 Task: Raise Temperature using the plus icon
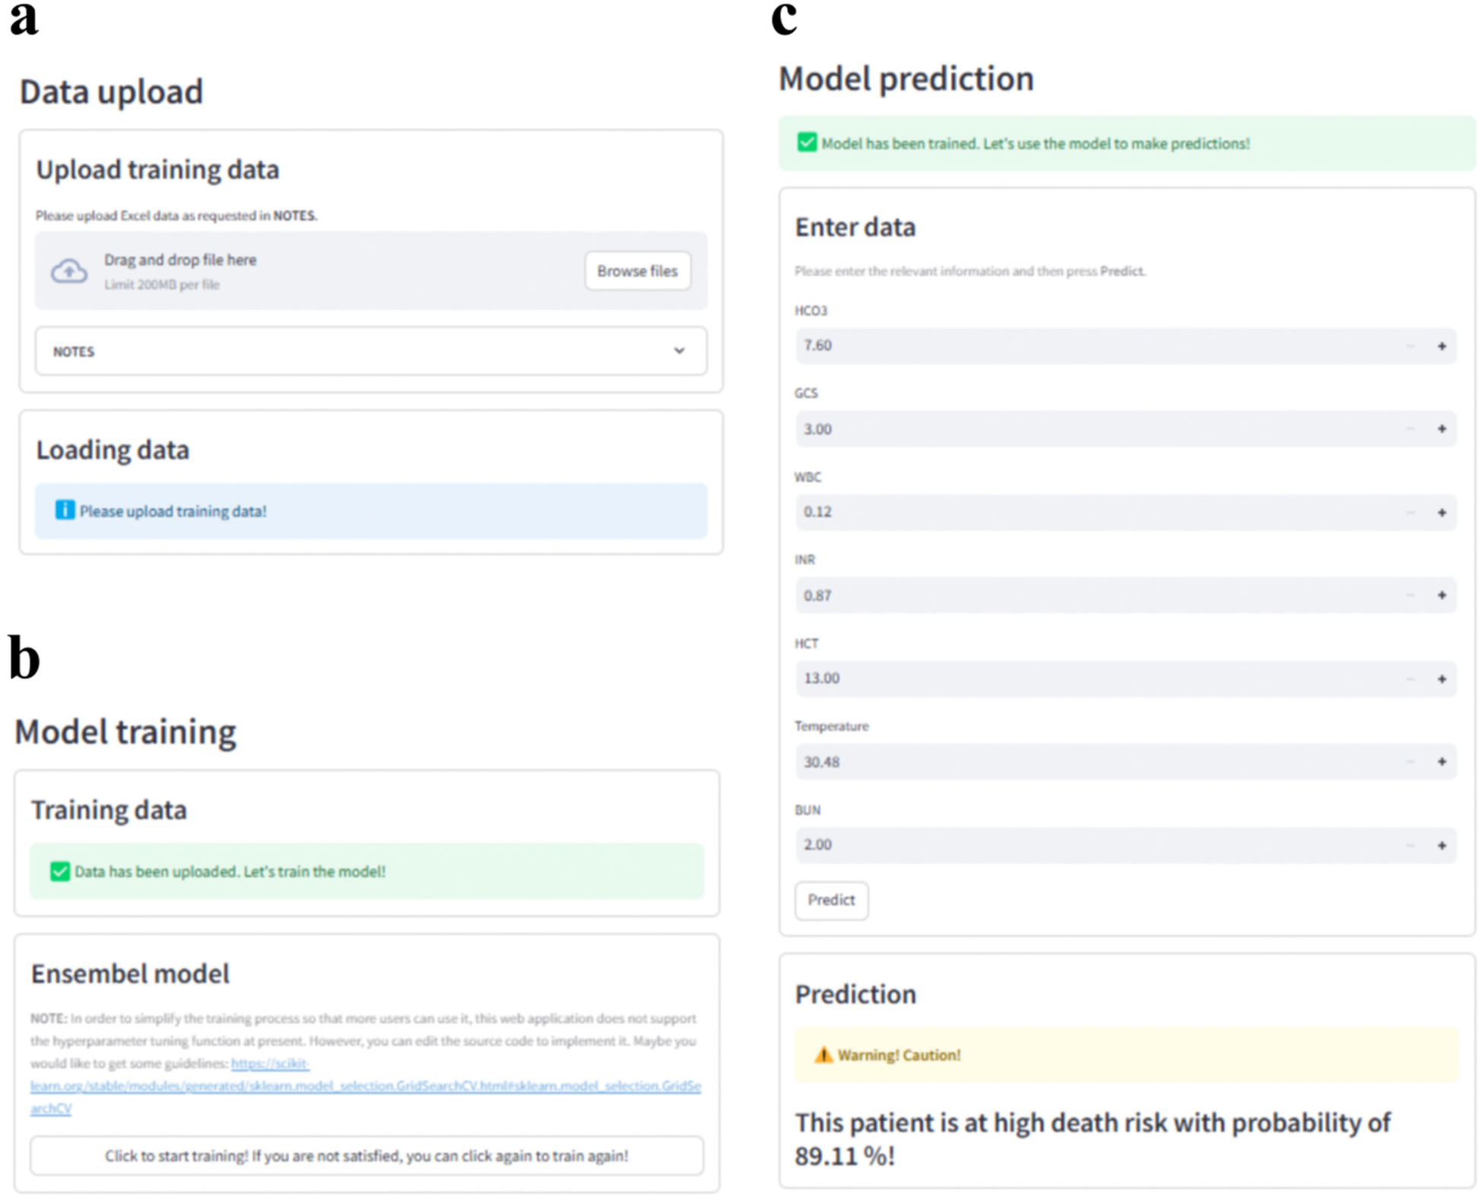[x=1441, y=762]
